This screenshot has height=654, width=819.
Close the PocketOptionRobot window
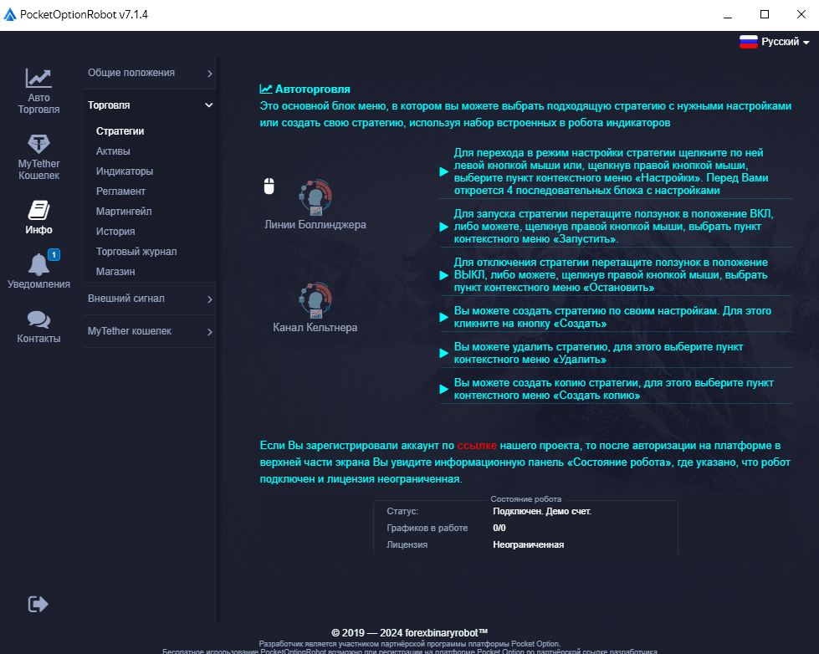pos(801,14)
